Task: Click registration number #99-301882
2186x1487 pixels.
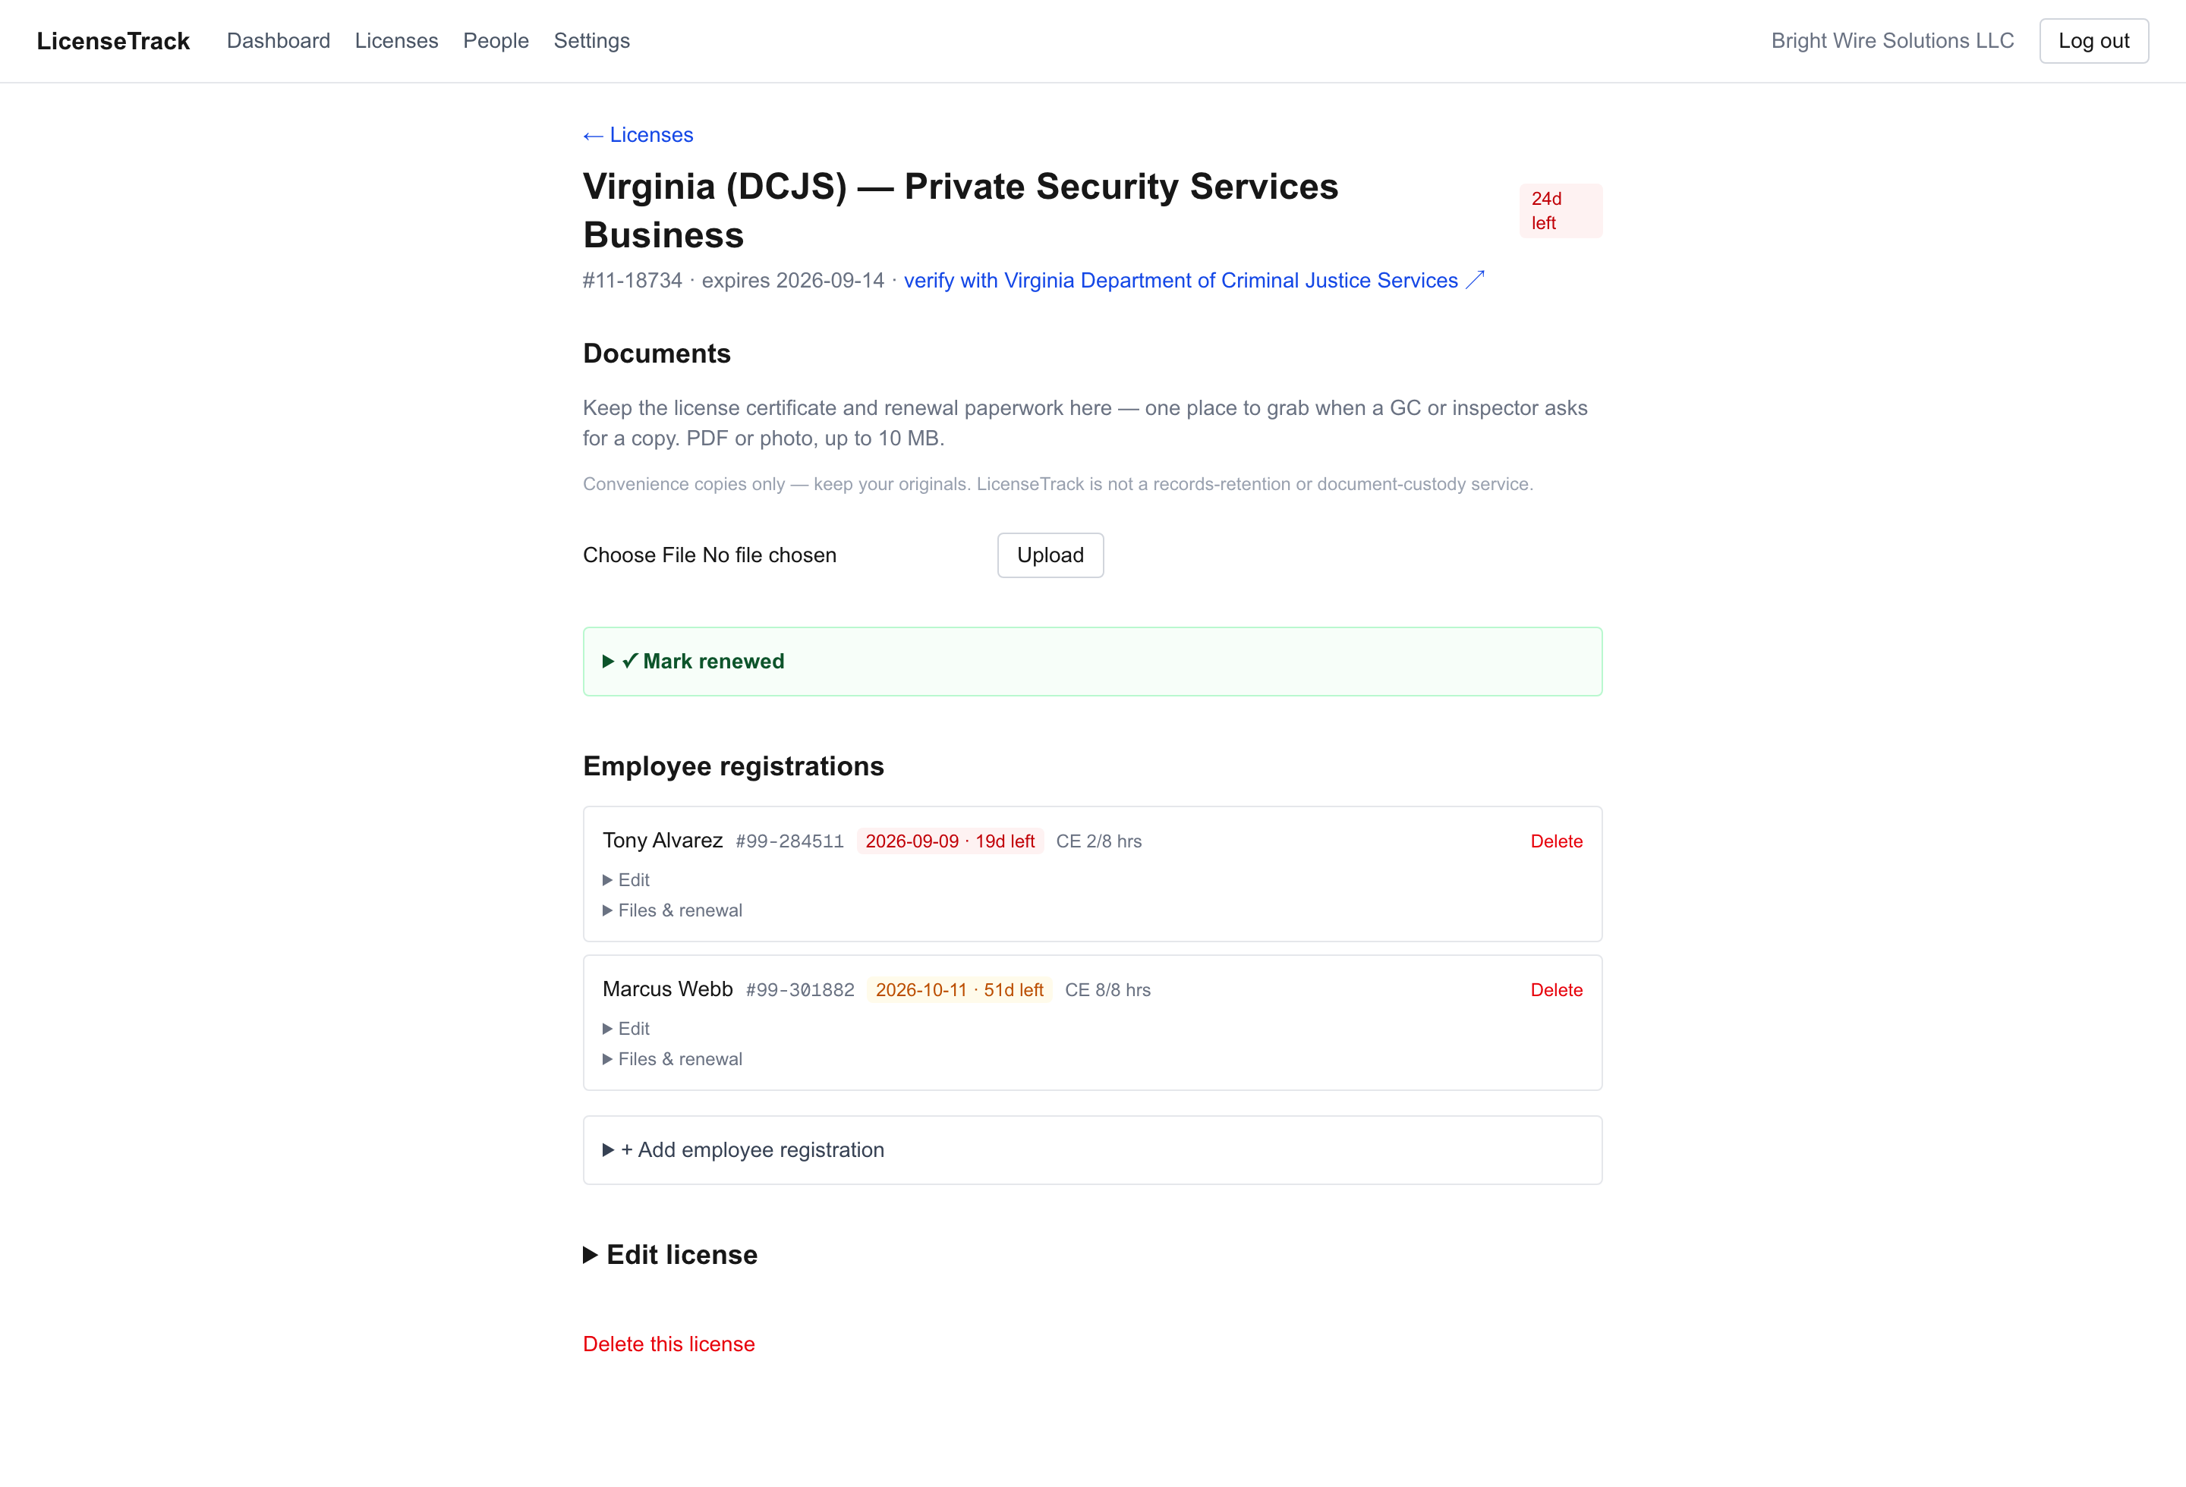Action: (799, 990)
